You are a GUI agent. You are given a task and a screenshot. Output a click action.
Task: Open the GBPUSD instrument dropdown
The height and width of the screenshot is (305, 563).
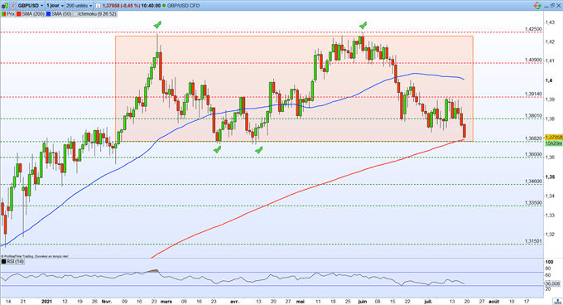click(31, 6)
